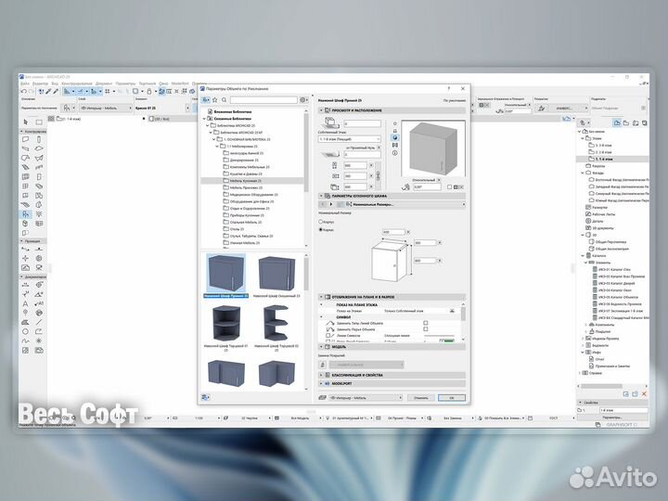
Task: Select the Text tool in the toolbox
Action: pos(26,303)
